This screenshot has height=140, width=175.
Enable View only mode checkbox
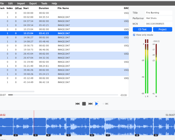[x=134, y=35]
